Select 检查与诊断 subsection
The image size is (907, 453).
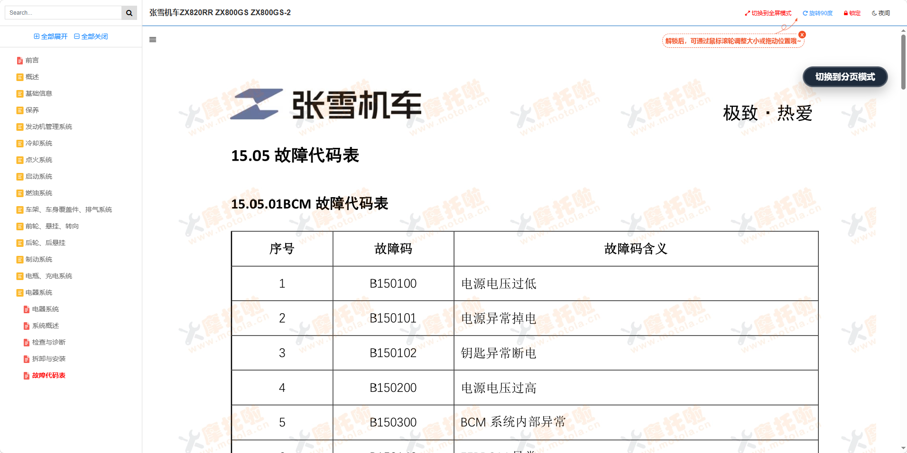pos(49,342)
